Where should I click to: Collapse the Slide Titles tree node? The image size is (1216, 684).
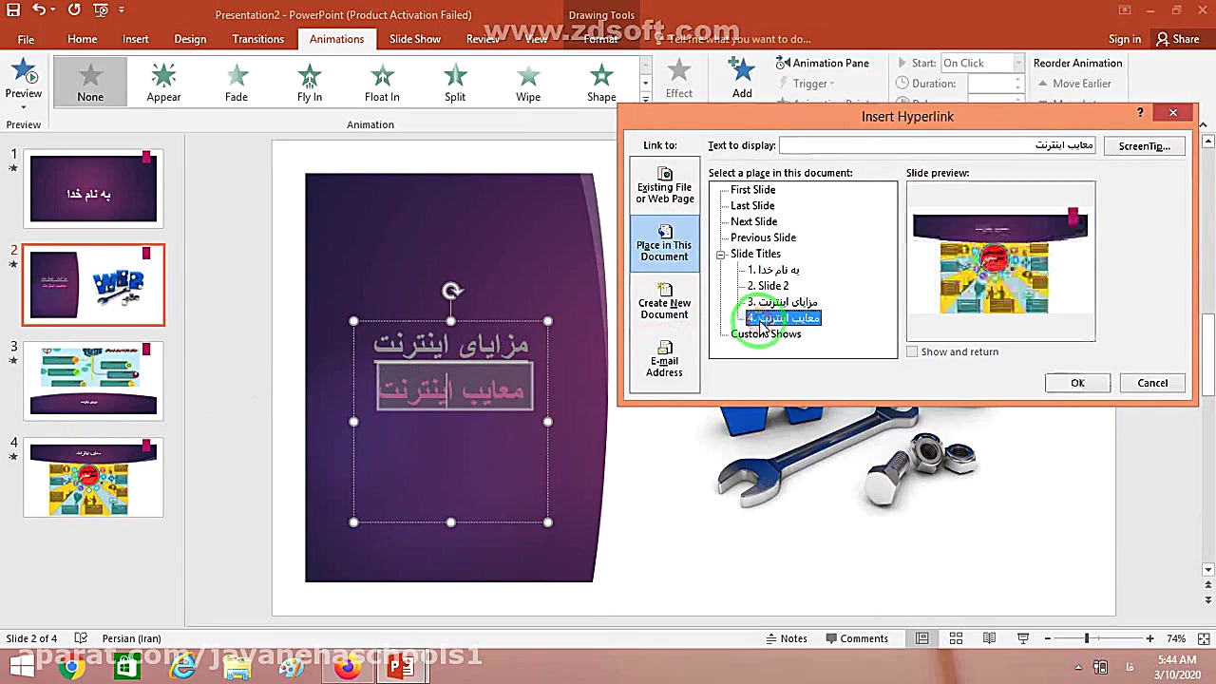click(x=721, y=255)
